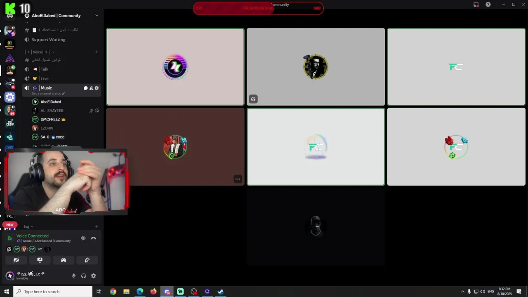Screen dimensions: 528x297
Task: Open the server icon with 5 badge
Action: pos(10,84)
